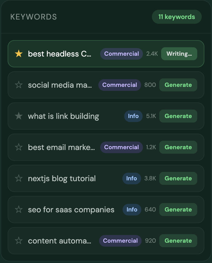Select the seo for saas companies keyword text
This screenshot has width=212, height=263.
pos(71,210)
